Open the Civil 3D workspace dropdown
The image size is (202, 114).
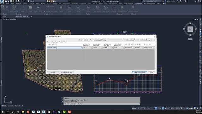(x=37, y=1)
